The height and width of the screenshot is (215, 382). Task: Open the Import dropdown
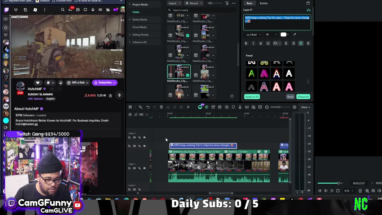(x=174, y=3)
